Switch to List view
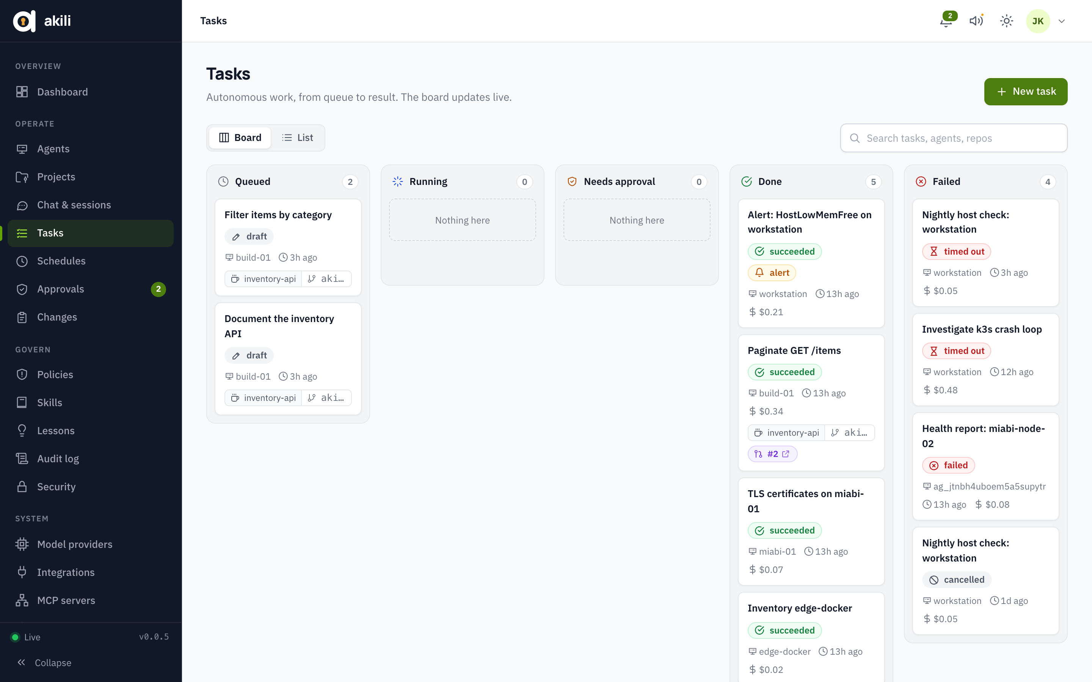Screen dimensions: 1092x682 (x=297, y=138)
